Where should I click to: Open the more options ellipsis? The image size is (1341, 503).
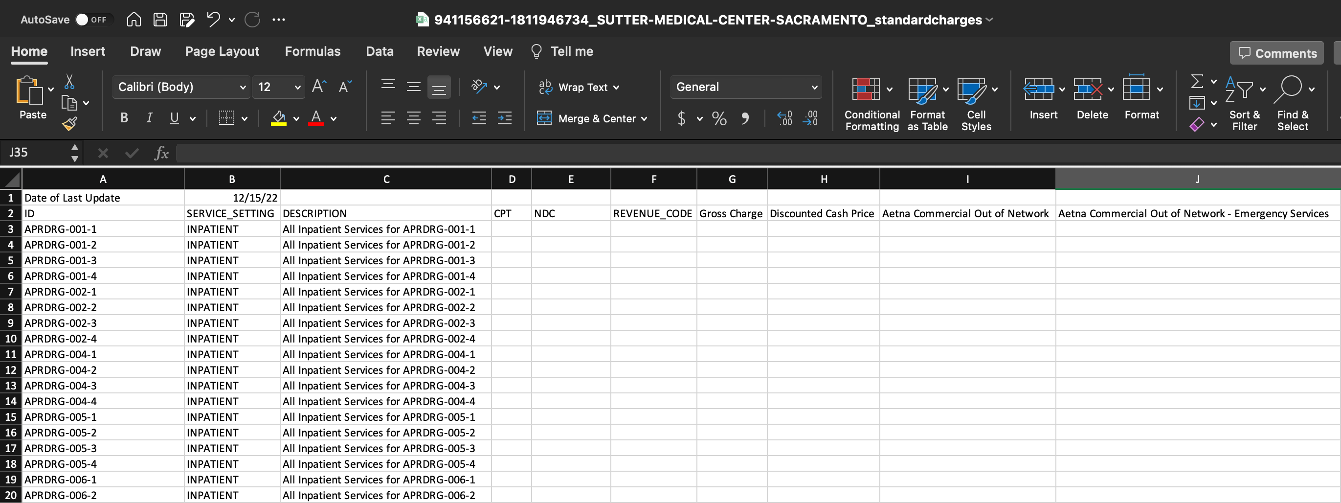[x=279, y=20]
